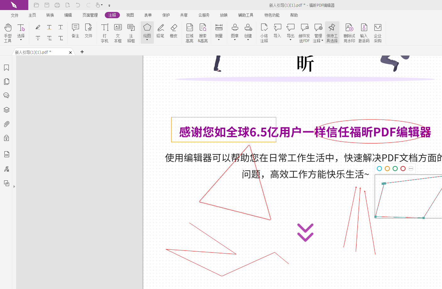442x289 pixels.
Task: Pick the orange color circle
Action: [x=387, y=169]
